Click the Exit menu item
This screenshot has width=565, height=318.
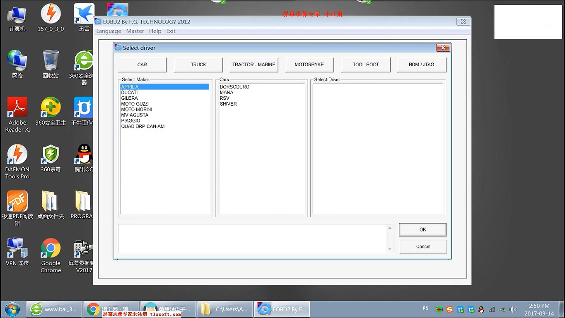click(x=171, y=31)
